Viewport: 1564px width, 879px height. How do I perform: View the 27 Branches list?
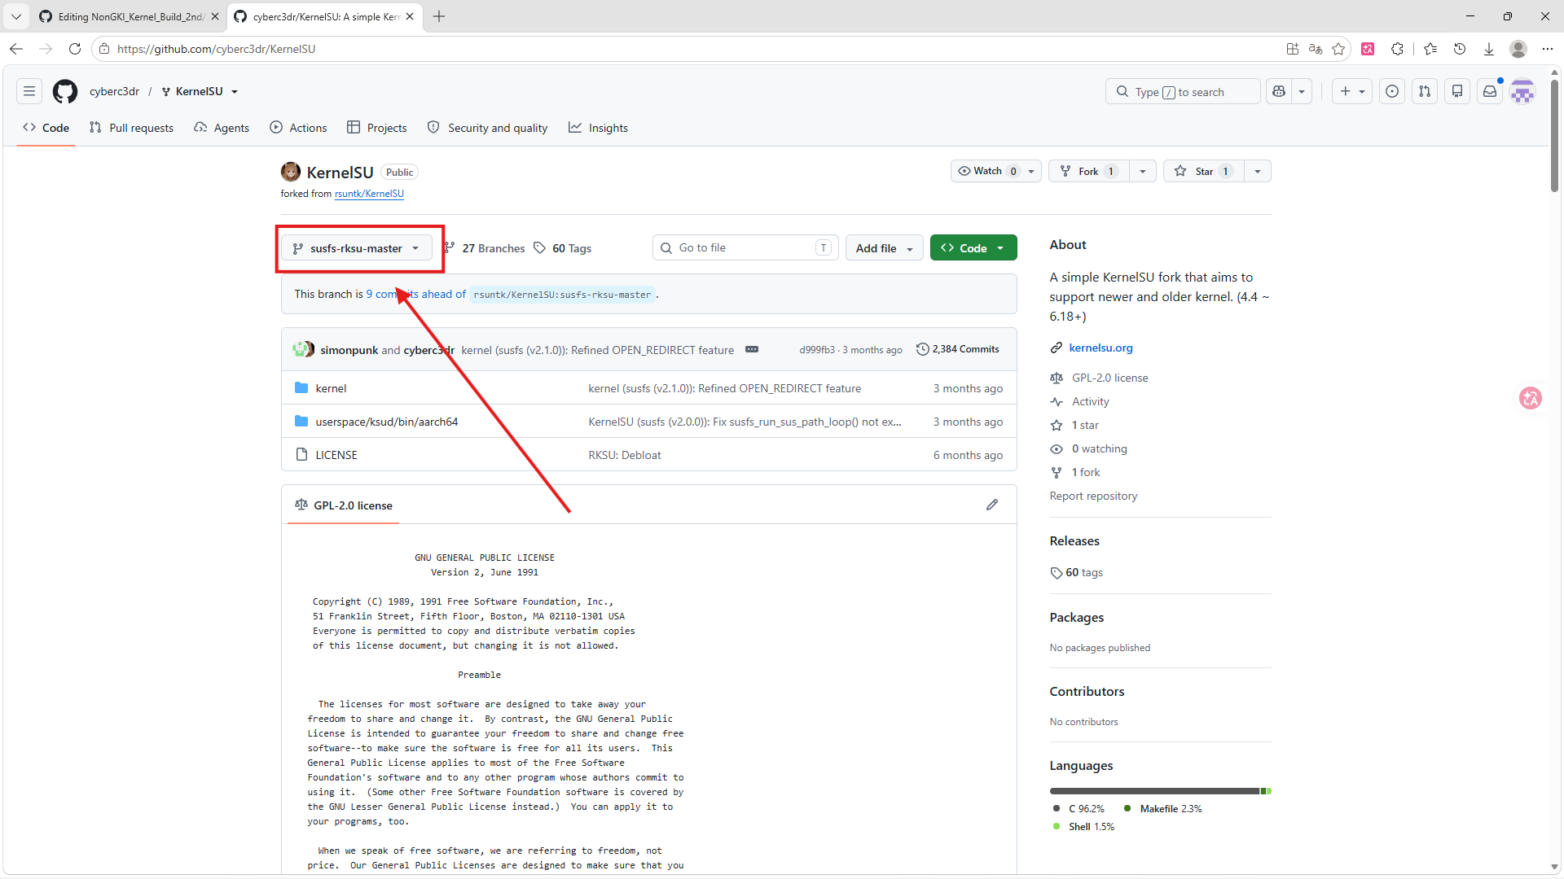[x=485, y=248]
